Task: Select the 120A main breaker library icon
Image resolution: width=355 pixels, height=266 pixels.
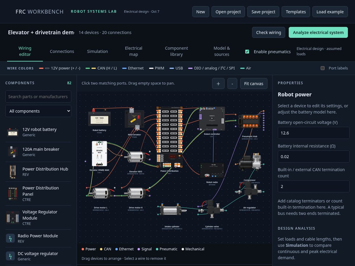Action: (13, 152)
